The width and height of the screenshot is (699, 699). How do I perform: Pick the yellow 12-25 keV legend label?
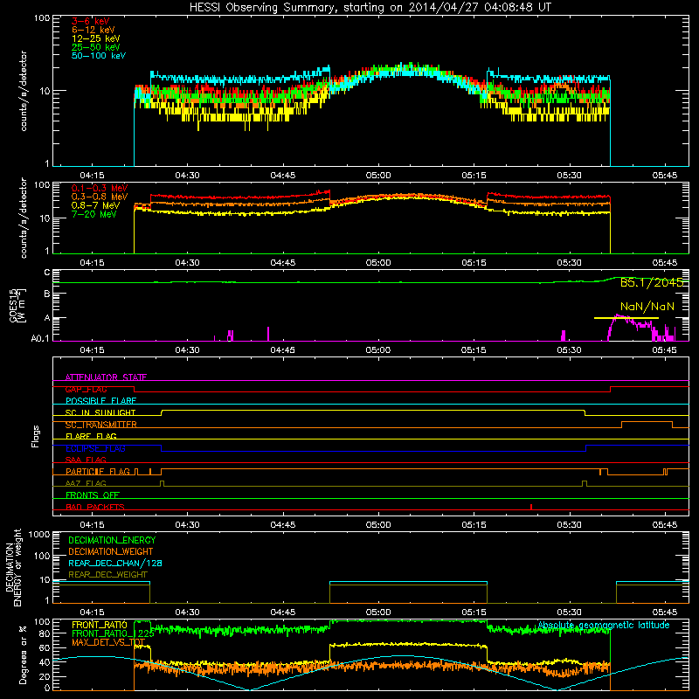click(x=95, y=38)
